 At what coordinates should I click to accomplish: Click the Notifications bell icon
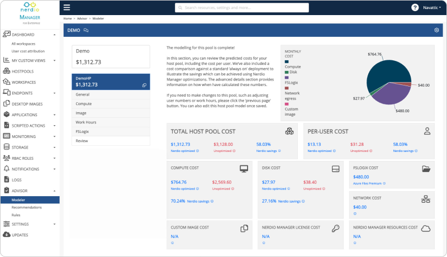pyautogui.click(x=7, y=168)
